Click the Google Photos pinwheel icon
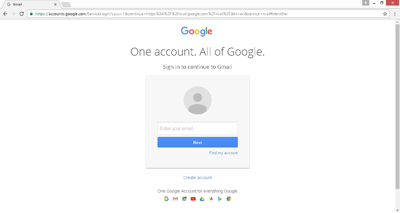This screenshot has height=213, width=400. click(x=211, y=199)
